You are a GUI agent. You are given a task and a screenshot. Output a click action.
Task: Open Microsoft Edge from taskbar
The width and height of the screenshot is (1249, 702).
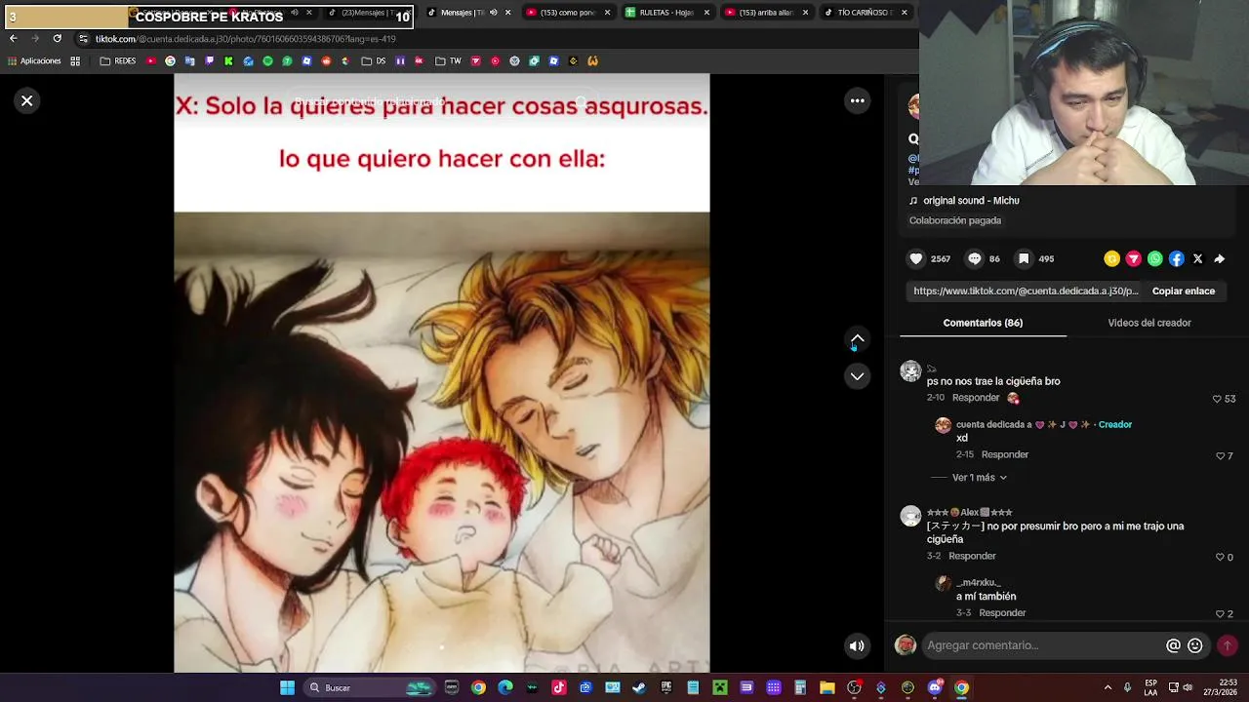(x=504, y=687)
